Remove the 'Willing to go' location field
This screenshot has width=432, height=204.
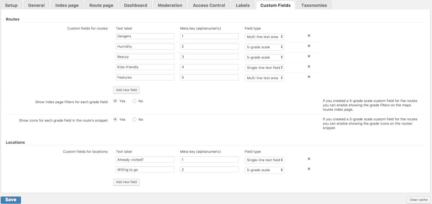click(x=309, y=169)
